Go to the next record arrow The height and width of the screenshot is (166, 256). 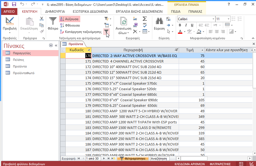[x=104, y=159]
